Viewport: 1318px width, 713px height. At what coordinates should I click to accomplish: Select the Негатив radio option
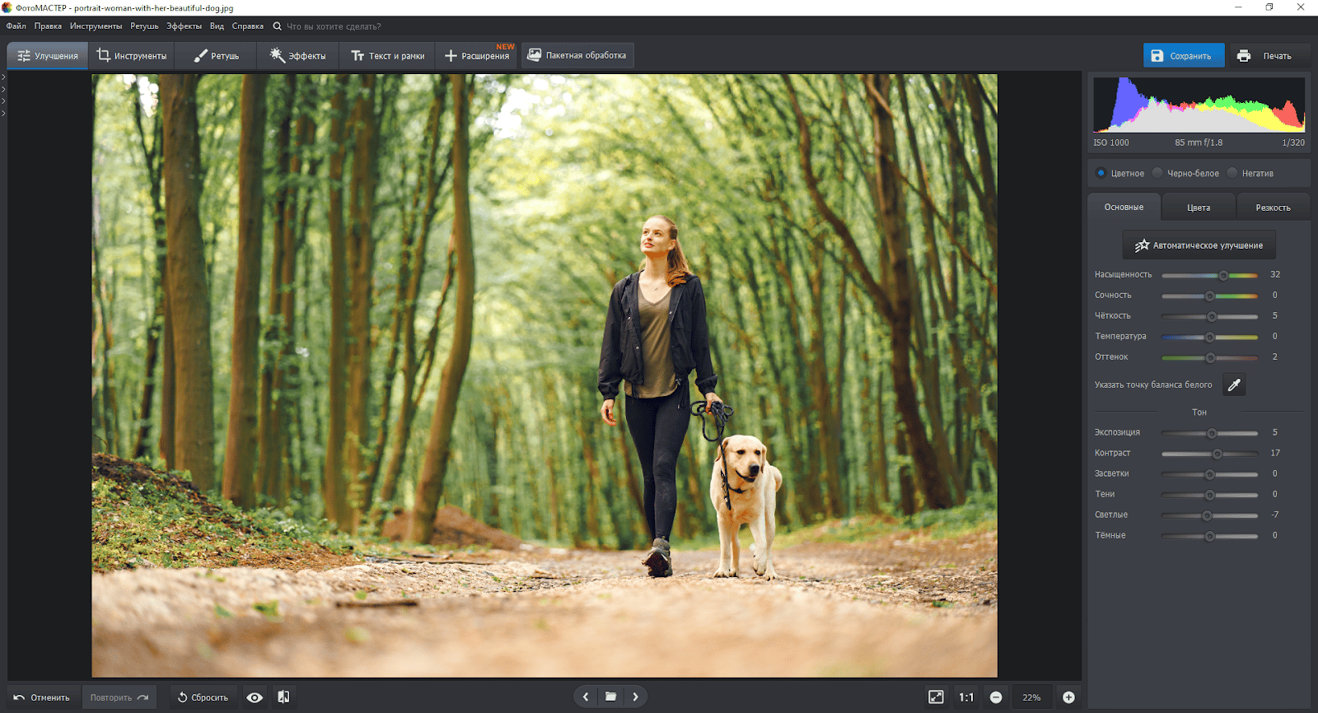1232,173
